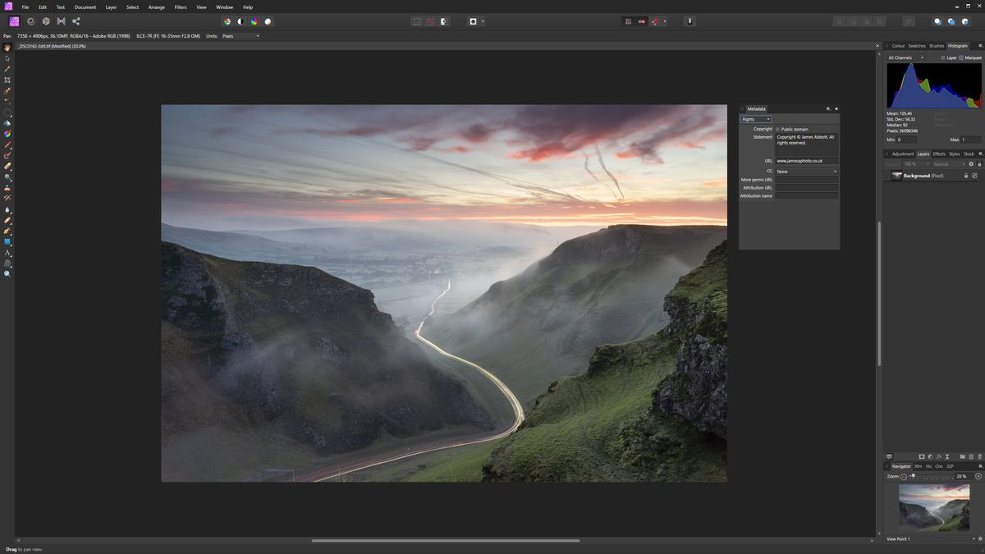
Task: Click the Navigator preview thumbnail
Action: tap(934, 506)
